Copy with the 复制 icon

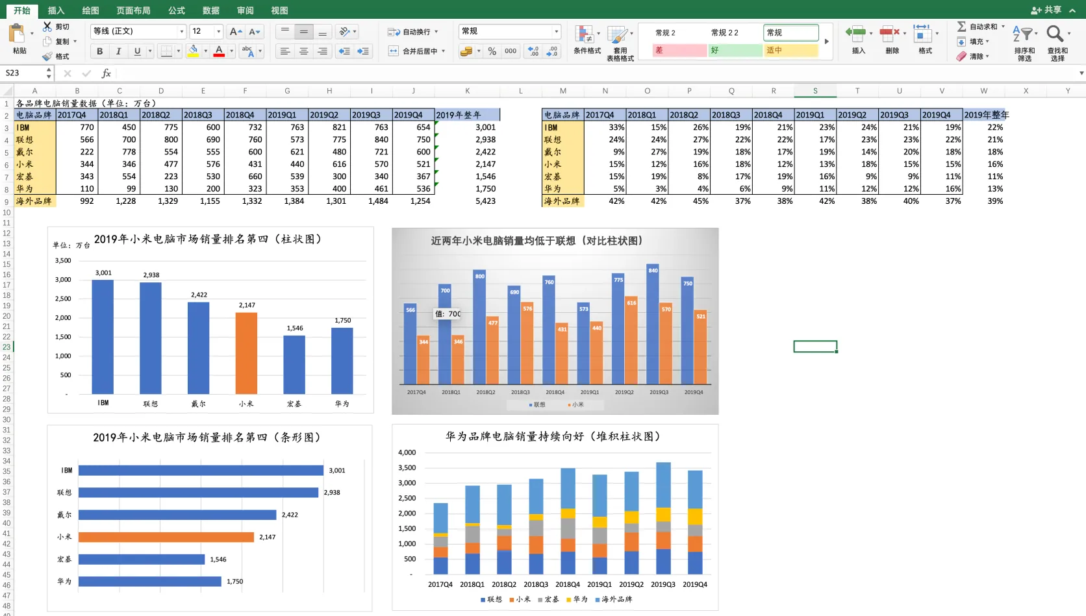coord(47,42)
